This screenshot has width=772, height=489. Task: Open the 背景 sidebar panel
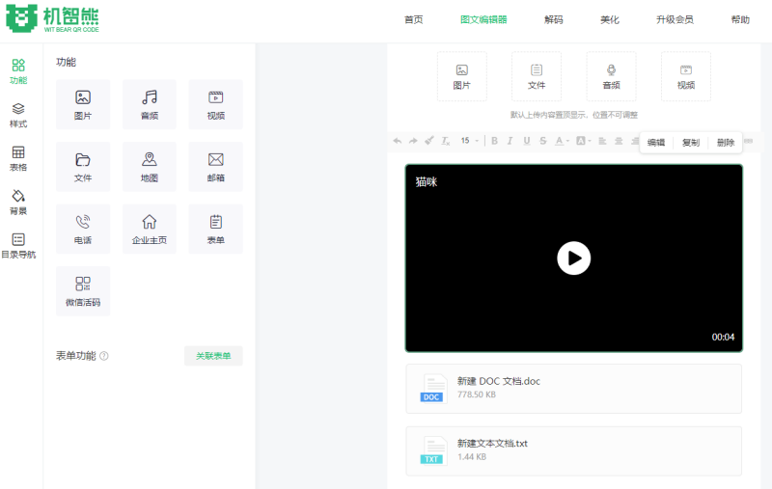click(18, 203)
